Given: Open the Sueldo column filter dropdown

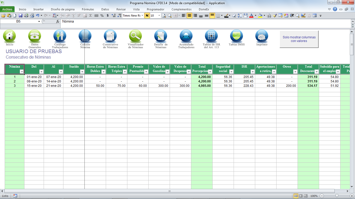Looking at the screenshot, I should click(x=82, y=72).
